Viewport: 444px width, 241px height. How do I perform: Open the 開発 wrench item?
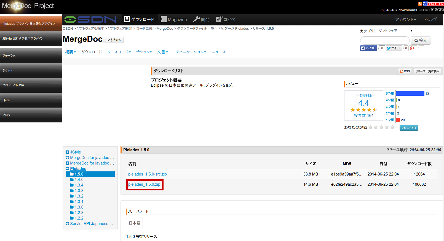[x=202, y=19]
